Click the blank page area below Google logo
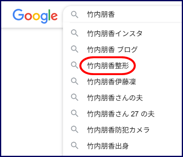Screen dimensions: 183x157 click(x=32, y=91)
